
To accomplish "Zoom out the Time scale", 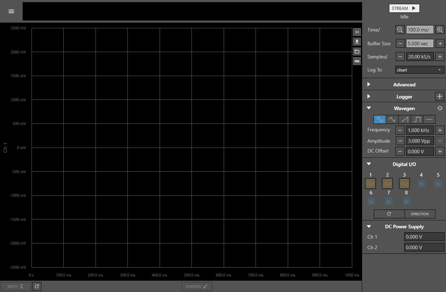I will tap(400, 30).
